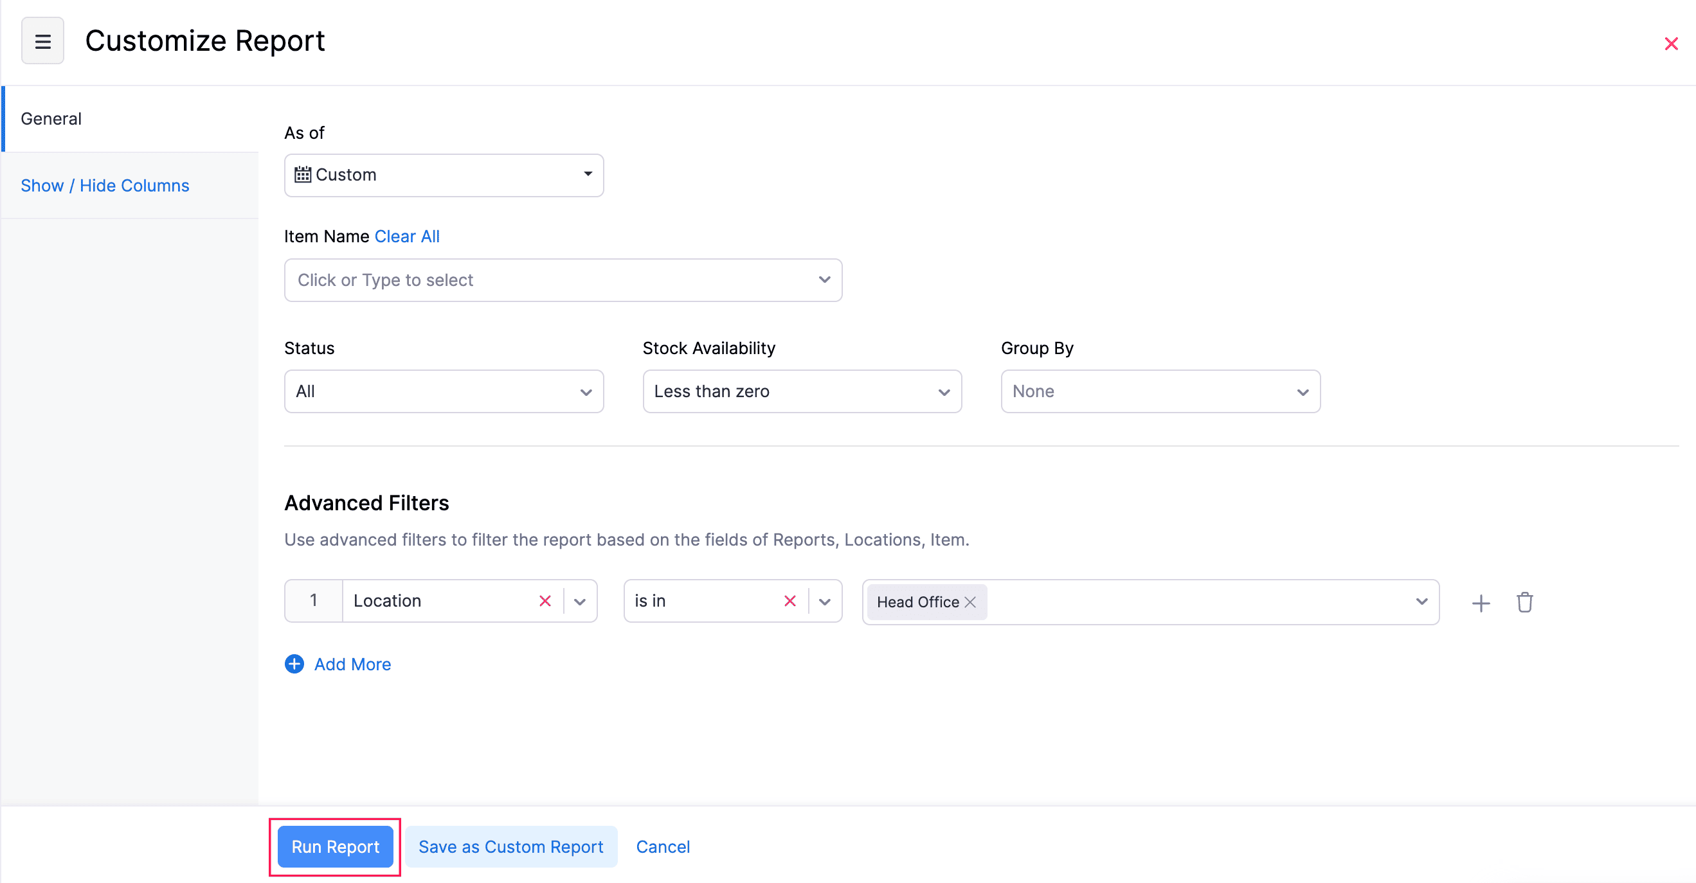Add a new filter row with plus icon
Screen dimensions: 1696x883
(1481, 603)
